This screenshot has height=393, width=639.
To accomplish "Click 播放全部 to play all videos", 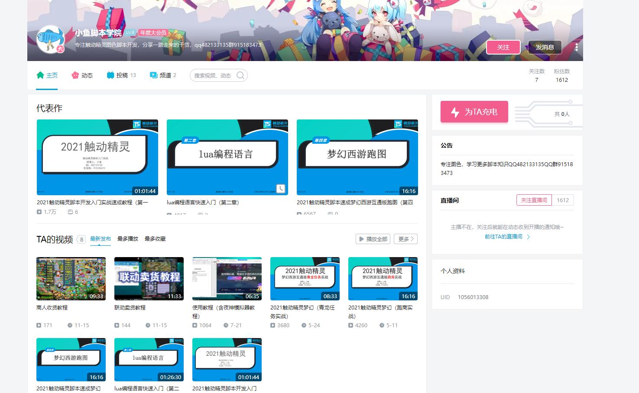I will 373,239.
